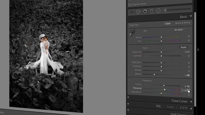Expand the Tone Curve panel
The height and width of the screenshot is (115, 205).
point(191,102)
